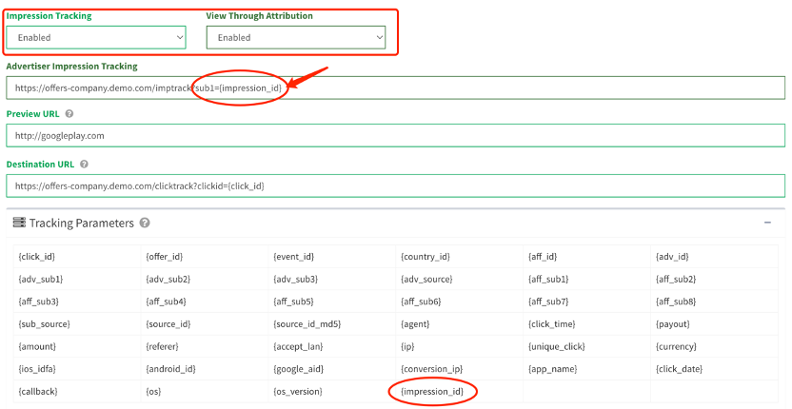
Task: Collapse the Tracking Parameters panel
Action: [767, 223]
